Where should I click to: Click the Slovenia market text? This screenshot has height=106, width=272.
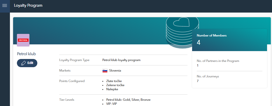click(115, 71)
